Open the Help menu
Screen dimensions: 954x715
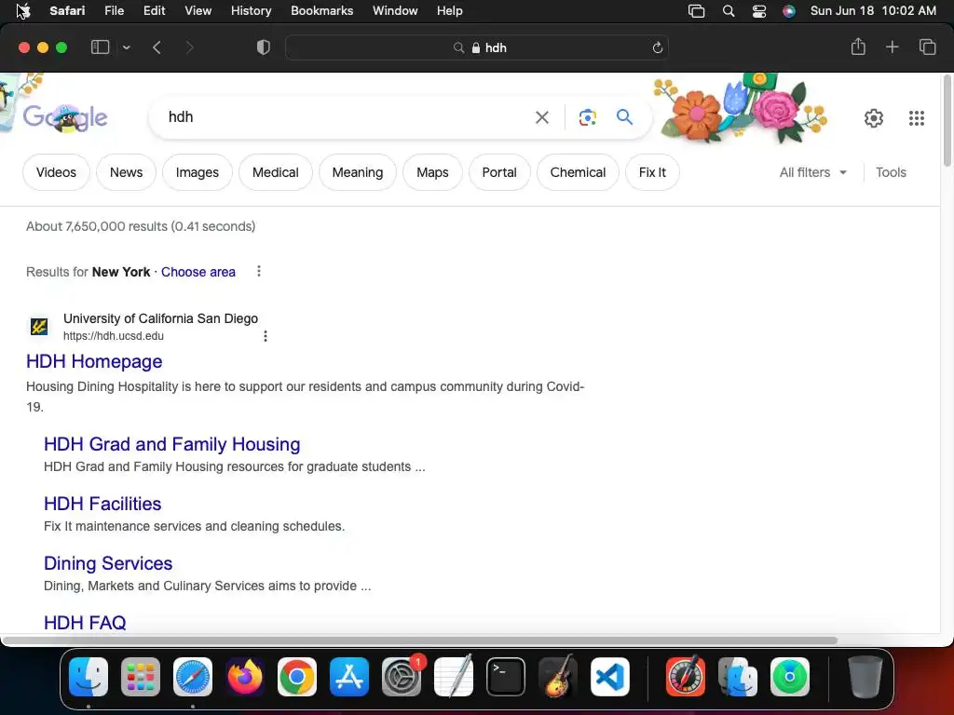(x=450, y=11)
